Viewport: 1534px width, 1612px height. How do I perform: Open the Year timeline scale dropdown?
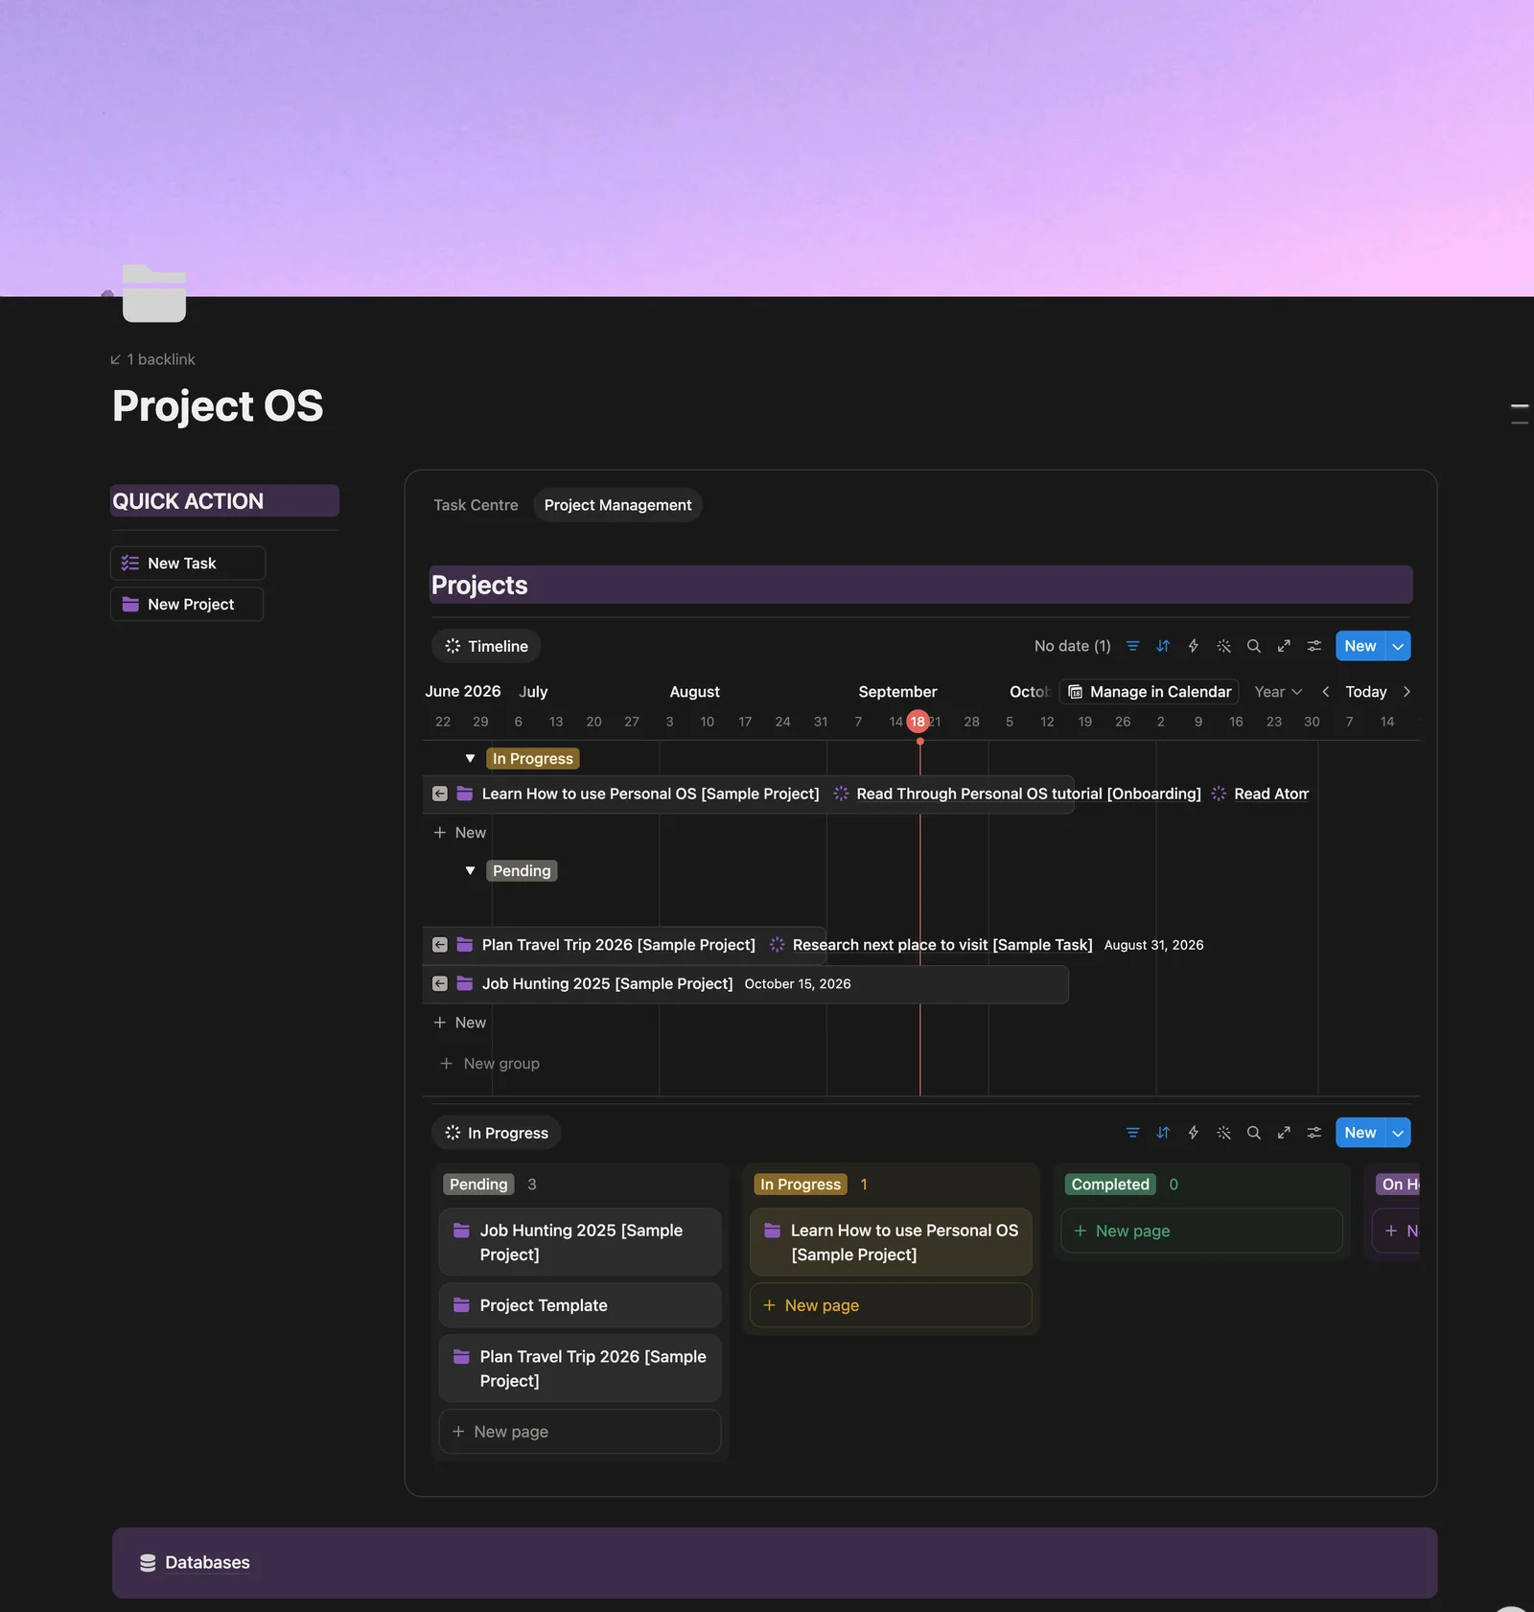1278,692
